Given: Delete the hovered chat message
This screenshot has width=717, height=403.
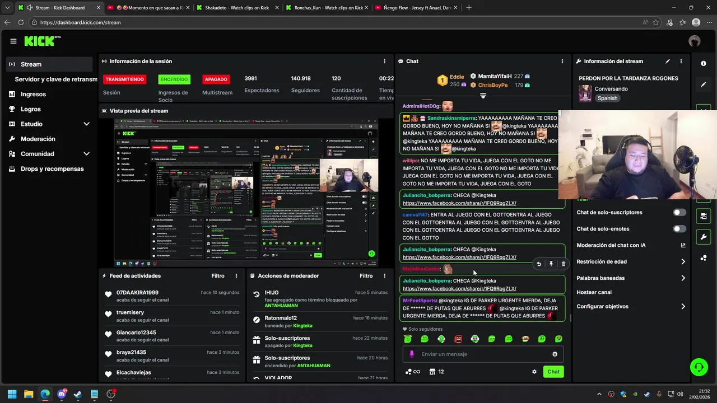Looking at the screenshot, I should [x=563, y=264].
